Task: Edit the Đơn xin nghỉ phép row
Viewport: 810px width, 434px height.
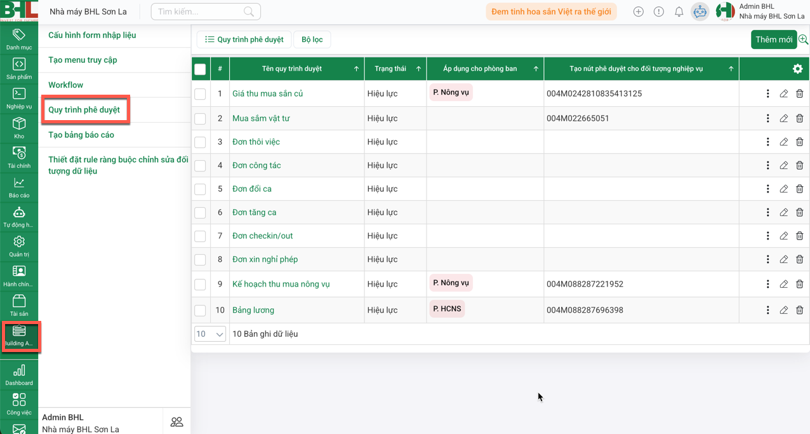Action: pyautogui.click(x=784, y=259)
